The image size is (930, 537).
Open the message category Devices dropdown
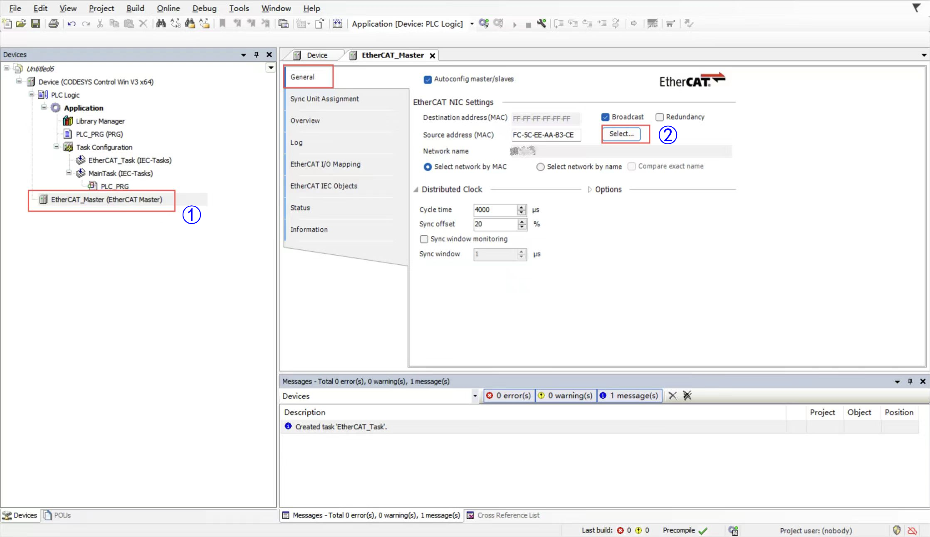[475, 396]
